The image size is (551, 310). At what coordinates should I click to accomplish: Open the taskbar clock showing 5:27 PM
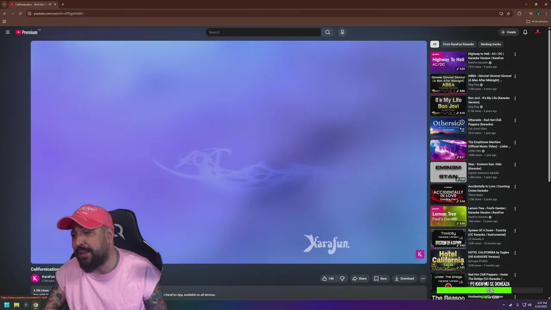[541, 305]
